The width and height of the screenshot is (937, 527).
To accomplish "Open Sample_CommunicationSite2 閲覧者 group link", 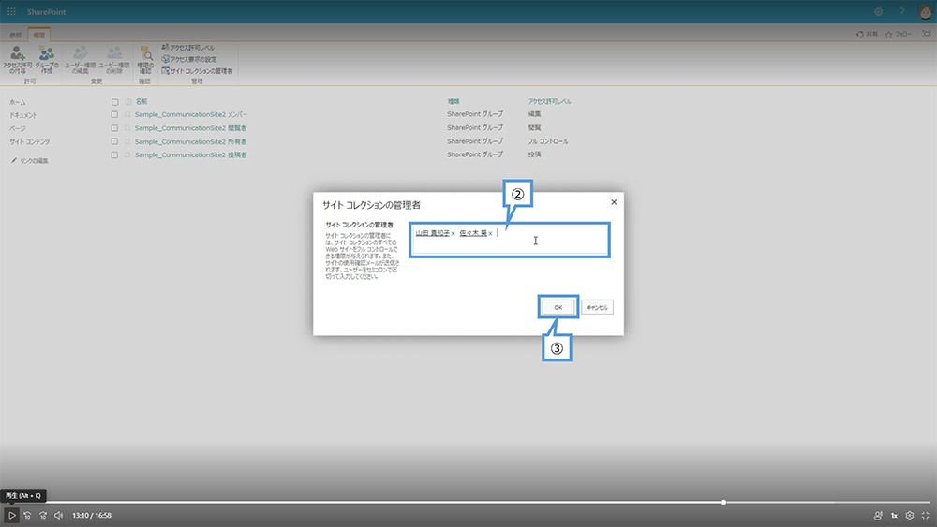I will pos(190,127).
